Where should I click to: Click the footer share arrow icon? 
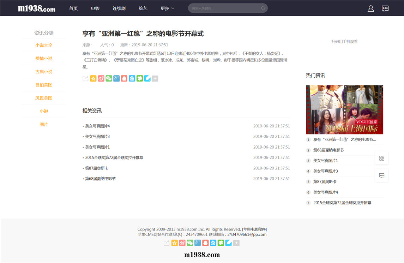tap(167, 243)
